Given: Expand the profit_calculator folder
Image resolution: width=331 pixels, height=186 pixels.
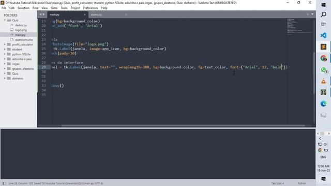Looking at the screenshot, I should [5, 44].
